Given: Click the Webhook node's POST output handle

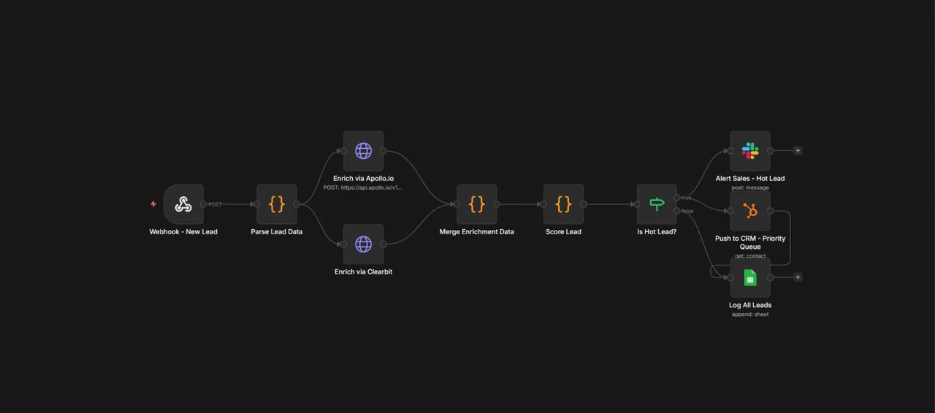Looking at the screenshot, I should pyautogui.click(x=204, y=204).
